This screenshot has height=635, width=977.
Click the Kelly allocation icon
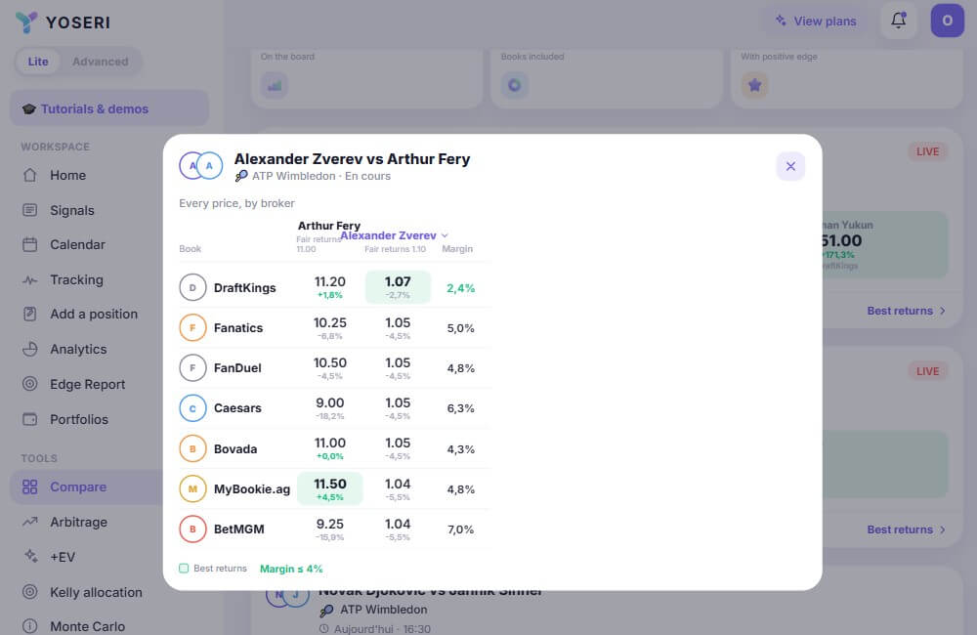point(30,592)
